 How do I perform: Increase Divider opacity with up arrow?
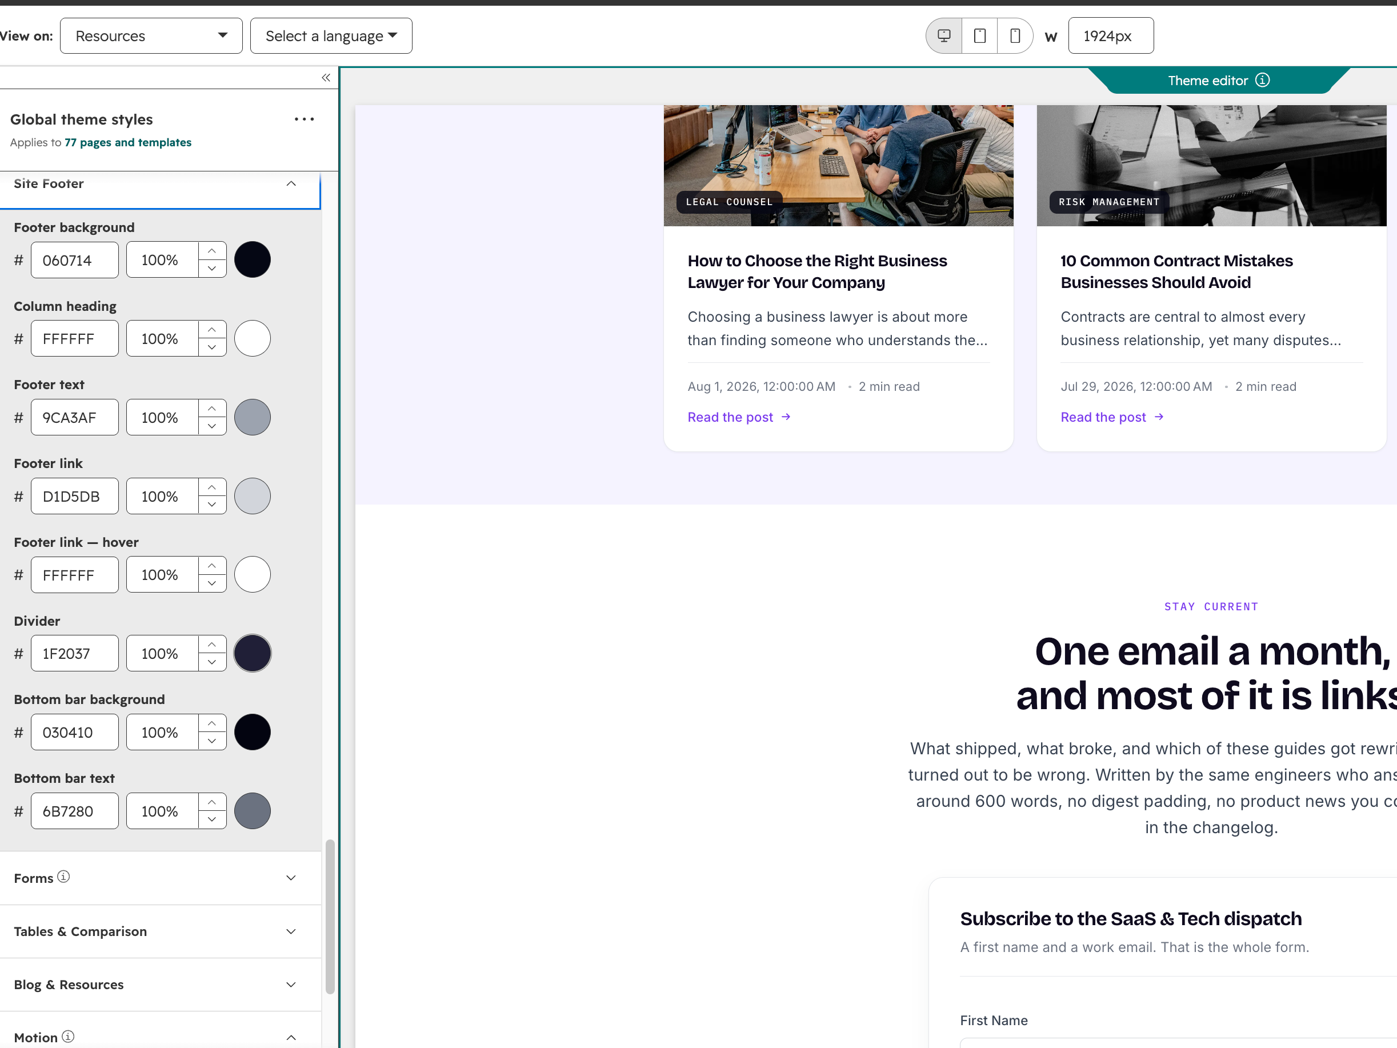212,645
